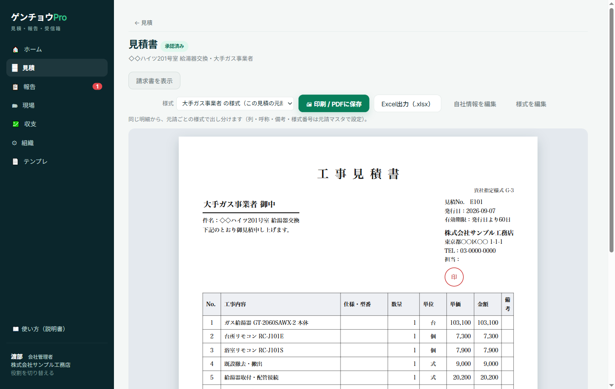Click the clipboard icon beside 報告
The height and width of the screenshot is (389, 615).
click(x=15, y=87)
